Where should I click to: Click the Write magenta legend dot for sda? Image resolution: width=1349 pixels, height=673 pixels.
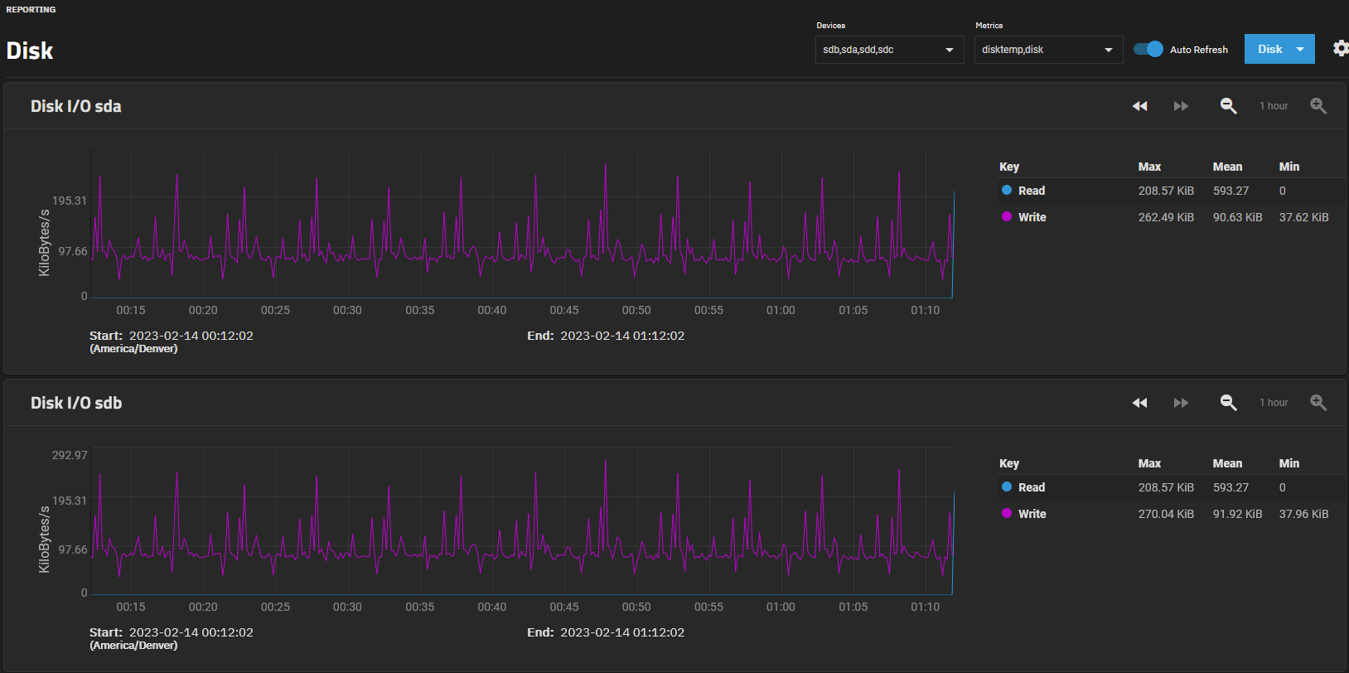pyautogui.click(x=1007, y=216)
